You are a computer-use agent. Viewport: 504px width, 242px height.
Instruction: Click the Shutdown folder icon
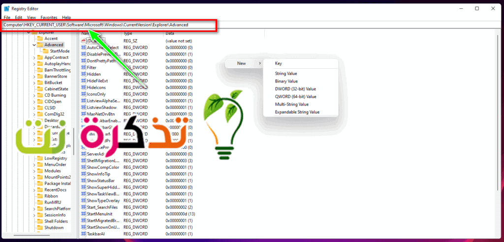click(40, 228)
